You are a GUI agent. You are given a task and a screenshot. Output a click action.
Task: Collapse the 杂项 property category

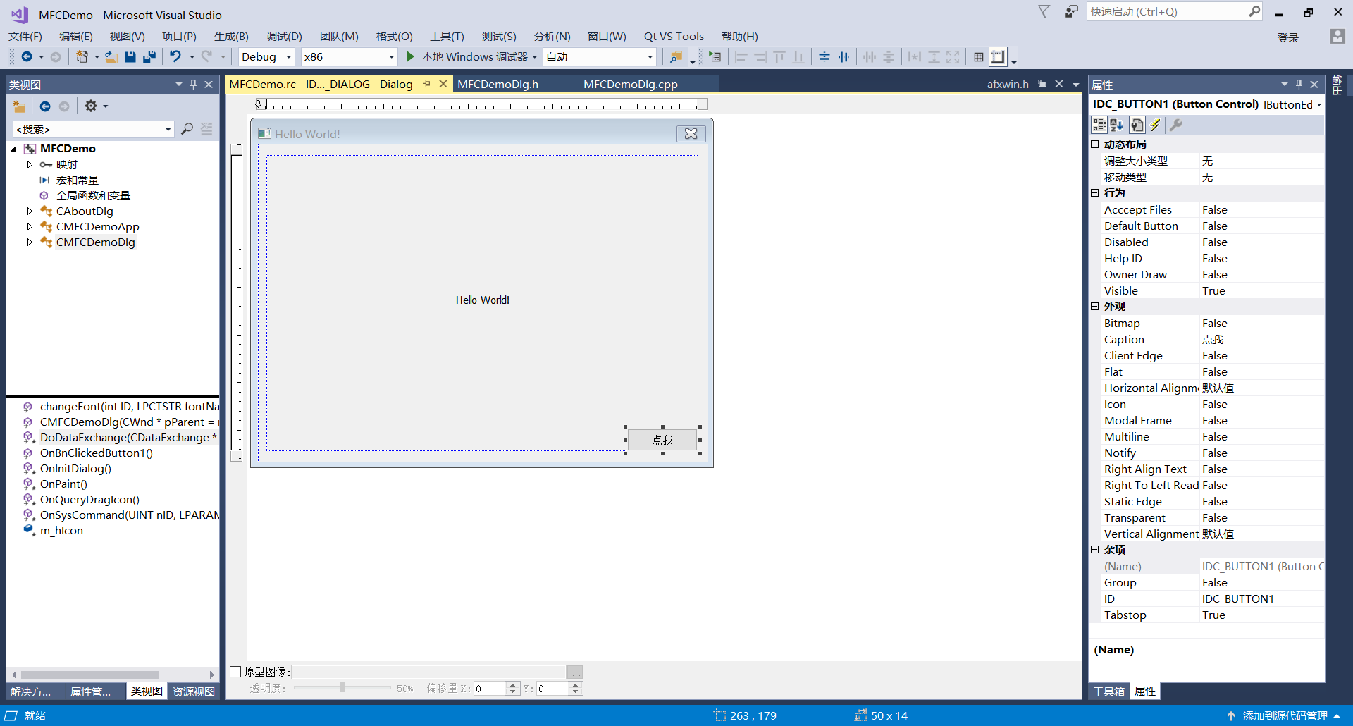pos(1094,549)
